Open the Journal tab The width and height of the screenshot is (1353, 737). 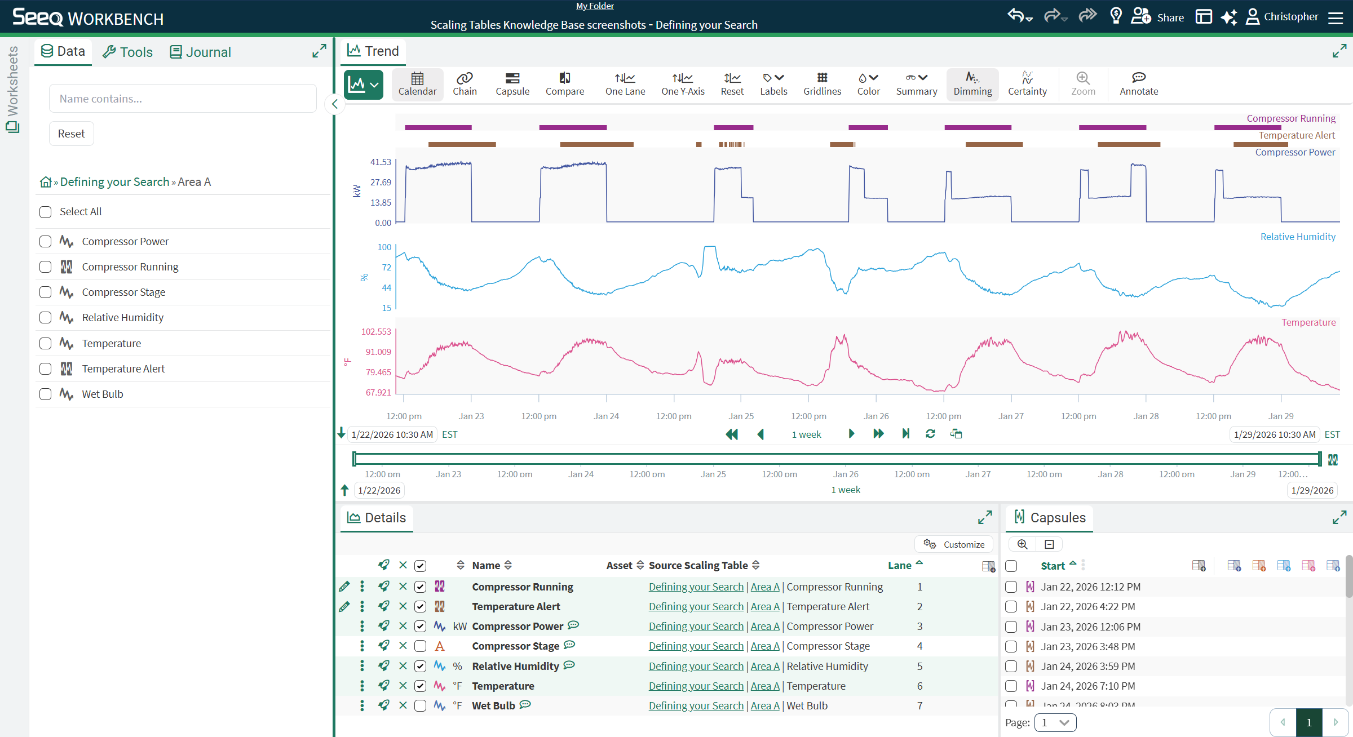click(200, 52)
